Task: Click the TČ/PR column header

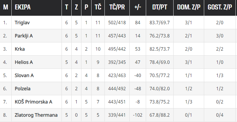Action: point(117,7)
